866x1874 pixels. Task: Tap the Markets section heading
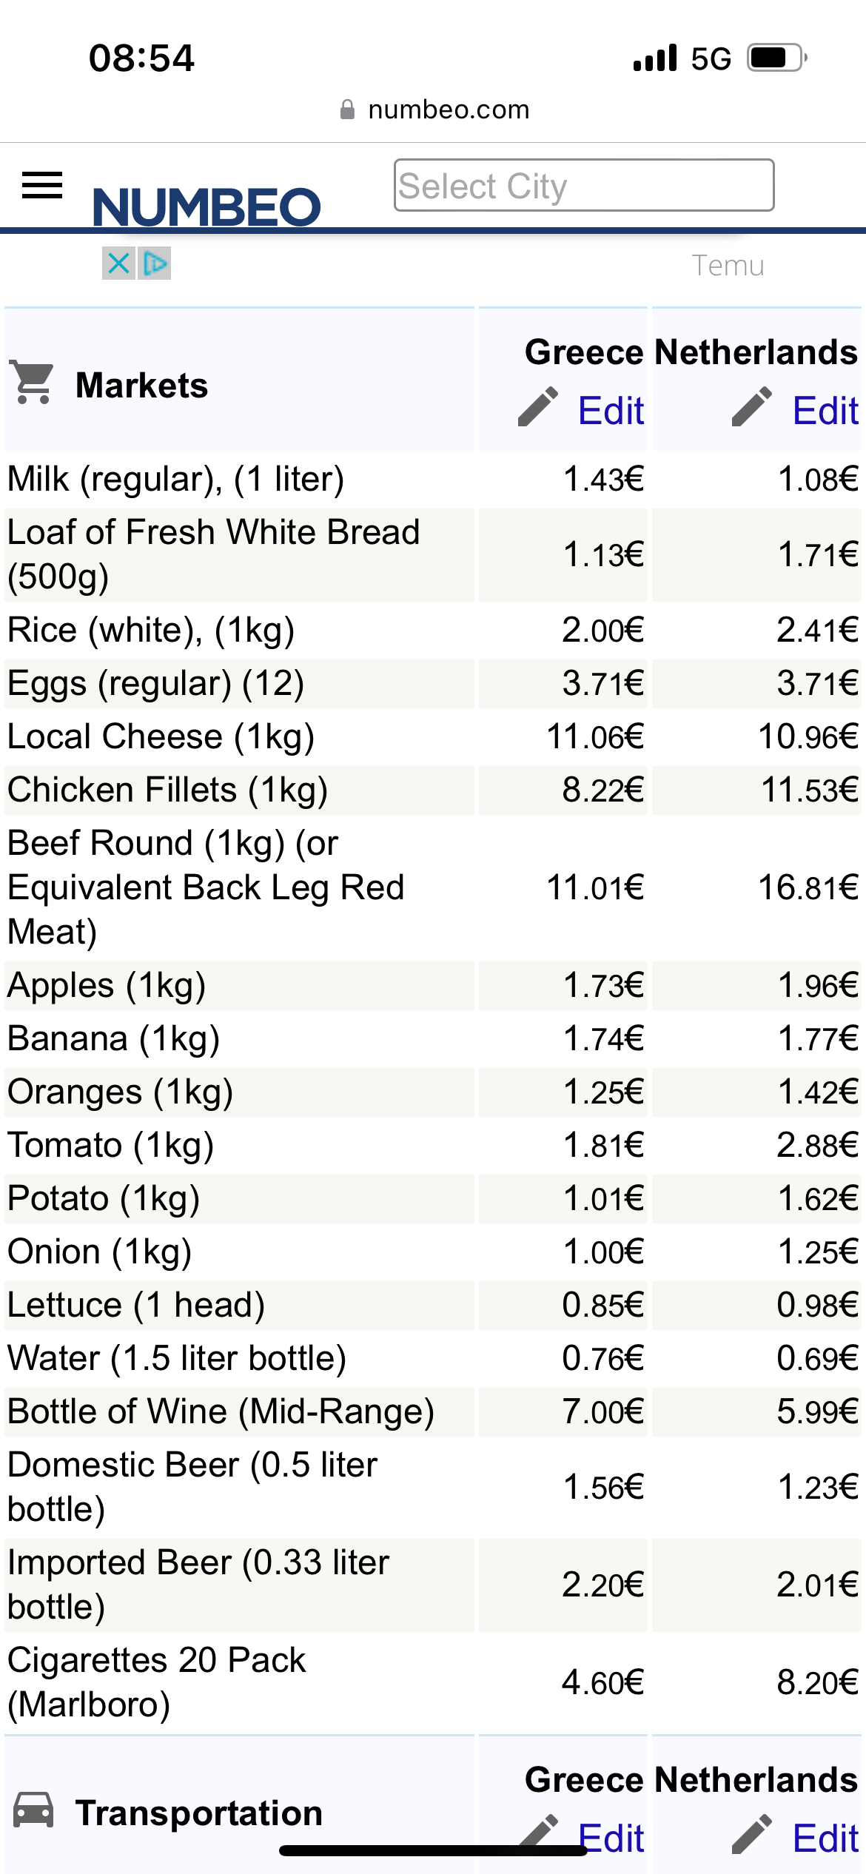[x=142, y=386]
